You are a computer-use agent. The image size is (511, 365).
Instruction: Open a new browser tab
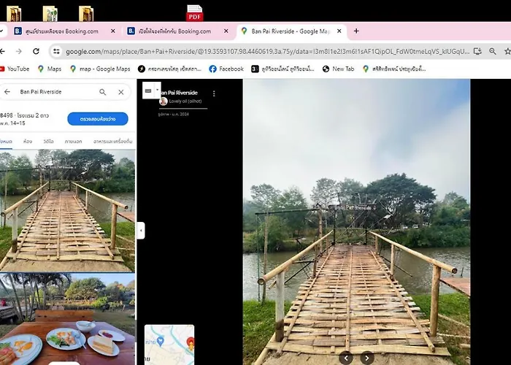click(x=356, y=31)
